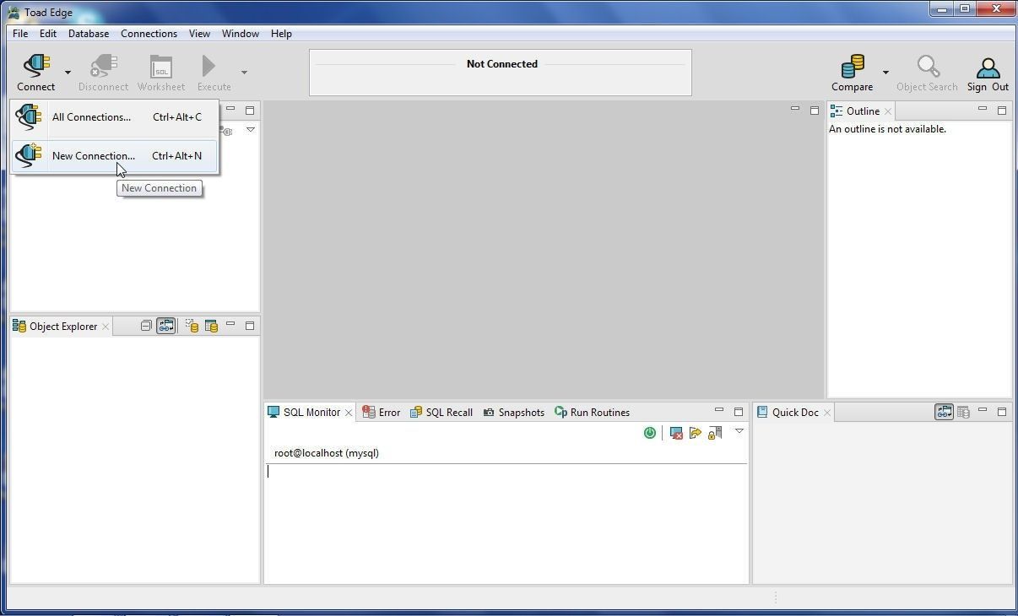Open the Database menu
The image size is (1018, 616).
(x=89, y=34)
